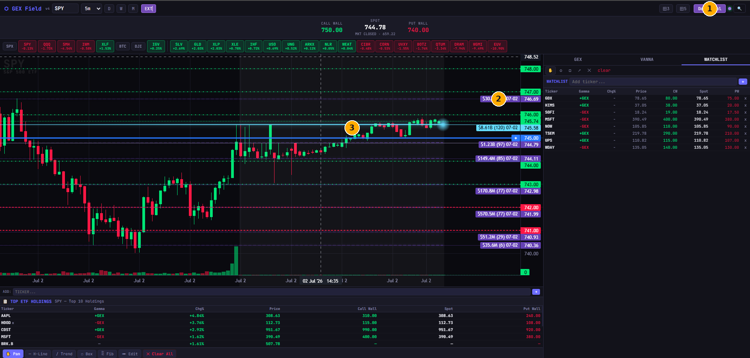Switch to the VANNA tab
Screen dimensions: 750x358
tap(647, 60)
